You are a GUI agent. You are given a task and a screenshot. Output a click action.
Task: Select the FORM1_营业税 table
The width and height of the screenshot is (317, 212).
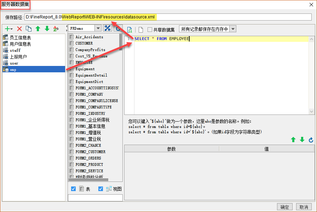click(x=88, y=139)
